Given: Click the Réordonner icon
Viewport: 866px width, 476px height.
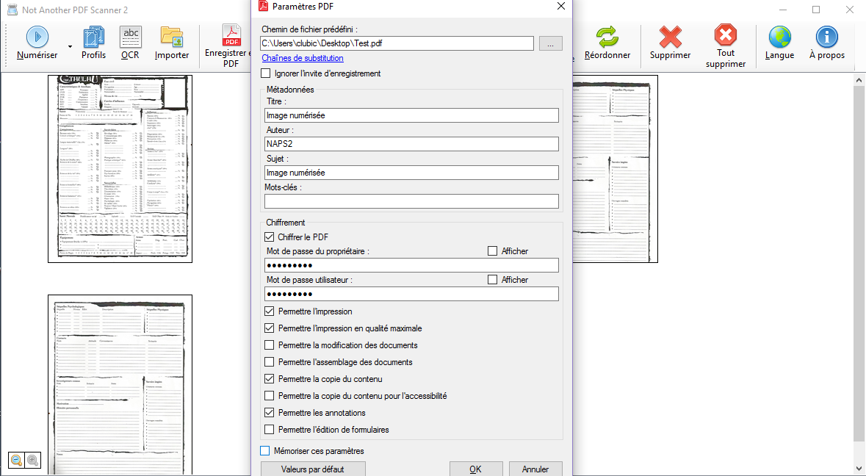Looking at the screenshot, I should (608, 35).
